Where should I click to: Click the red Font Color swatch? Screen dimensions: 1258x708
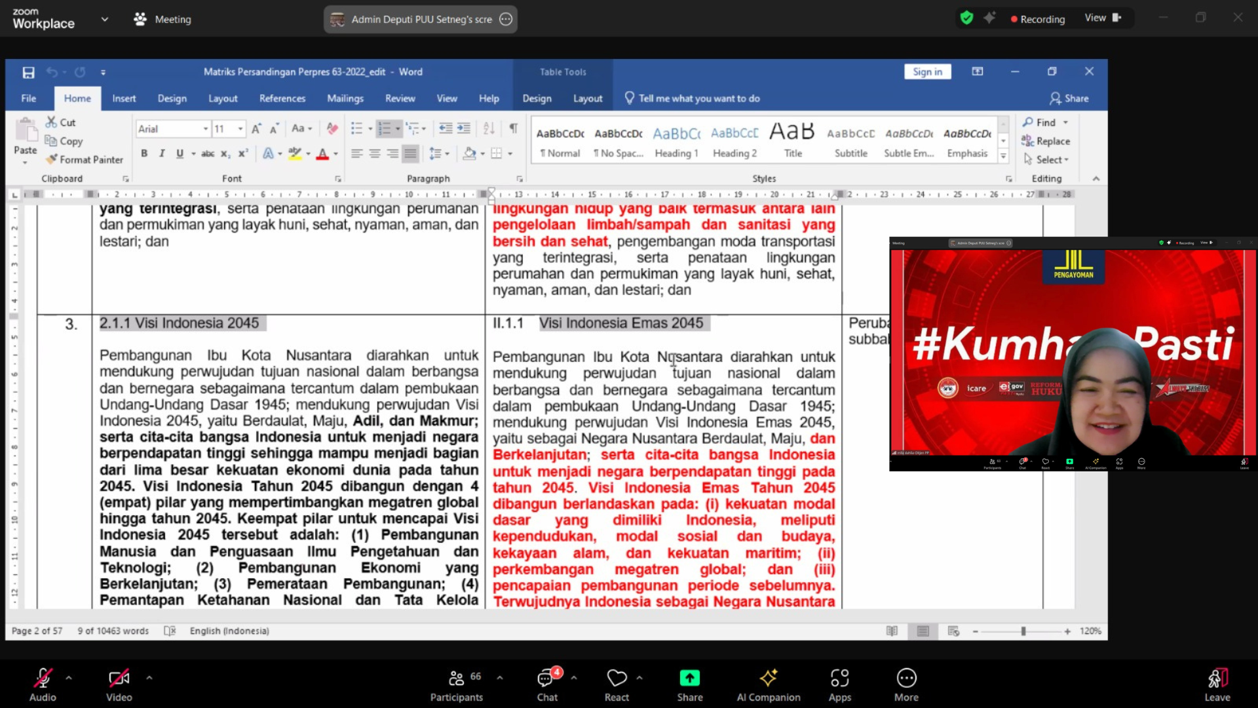click(x=322, y=154)
